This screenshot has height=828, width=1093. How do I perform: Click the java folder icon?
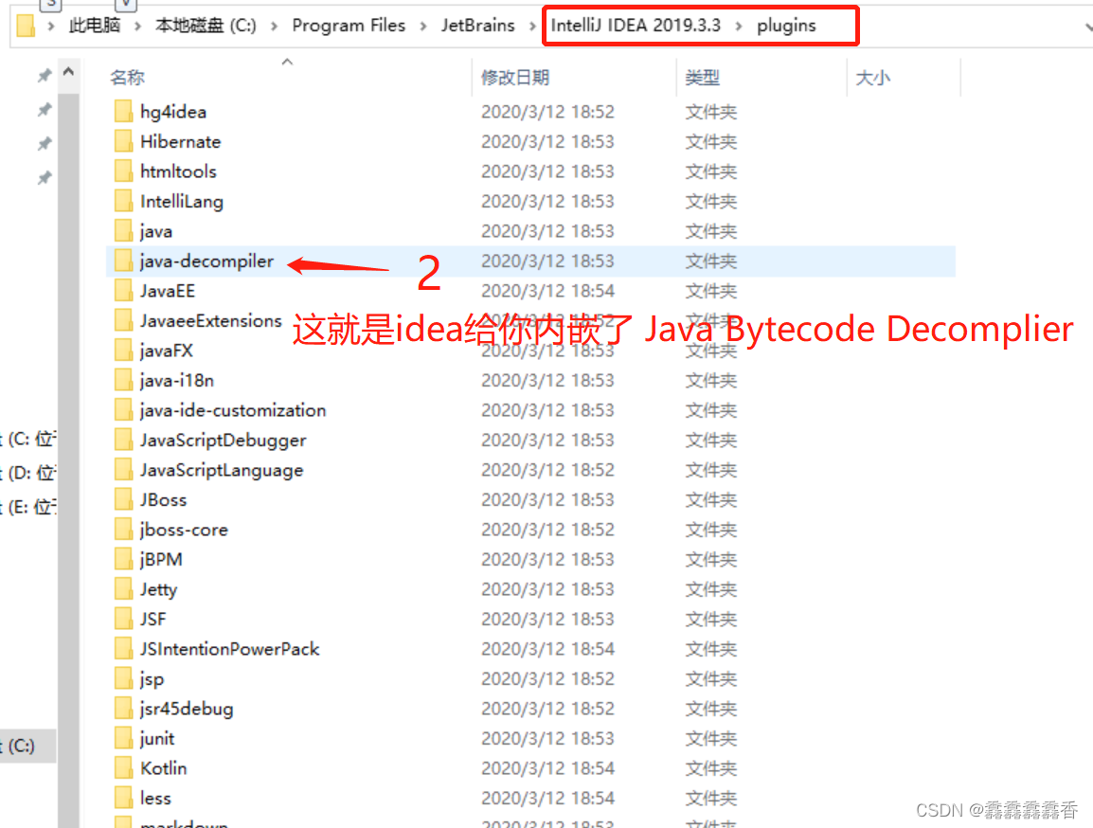coord(123,231)
